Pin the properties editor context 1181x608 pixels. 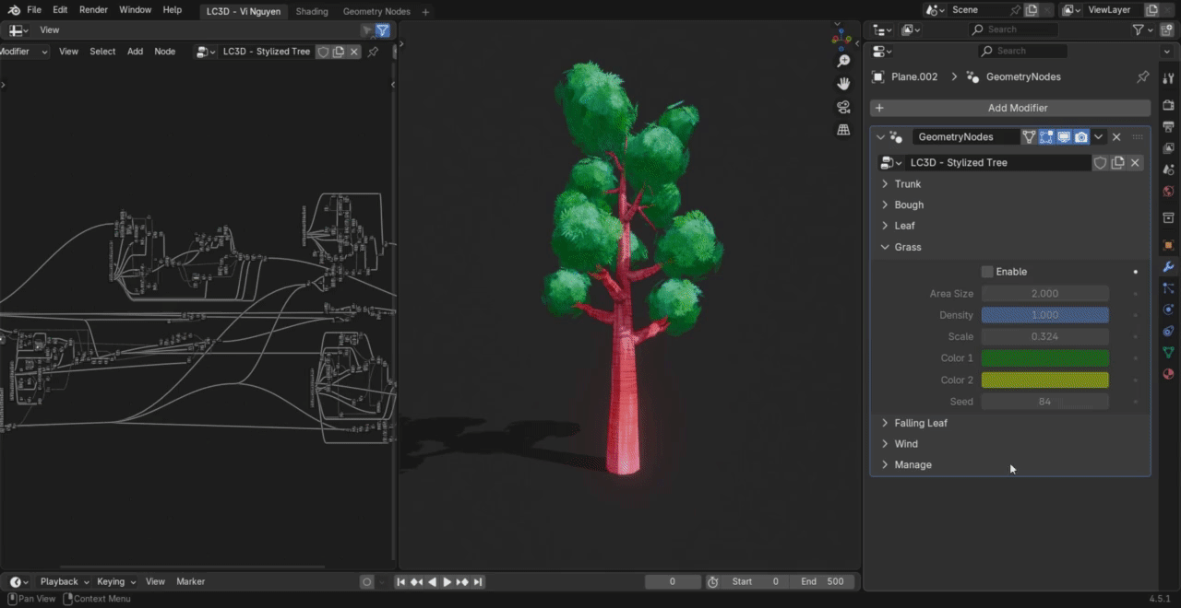[1142, 76]
